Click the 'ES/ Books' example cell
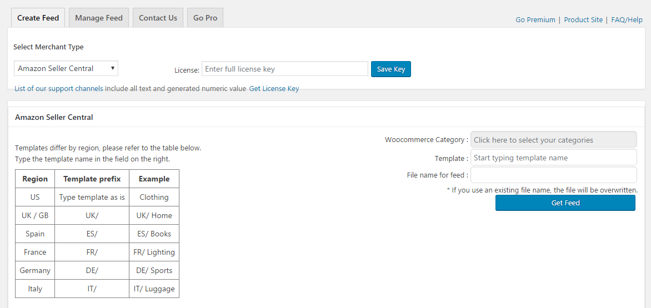Viewport: 651px width, 308px height. tap(154, 234)
